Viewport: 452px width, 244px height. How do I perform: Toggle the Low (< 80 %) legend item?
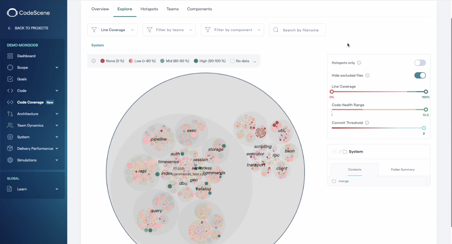tap(142, 61)
